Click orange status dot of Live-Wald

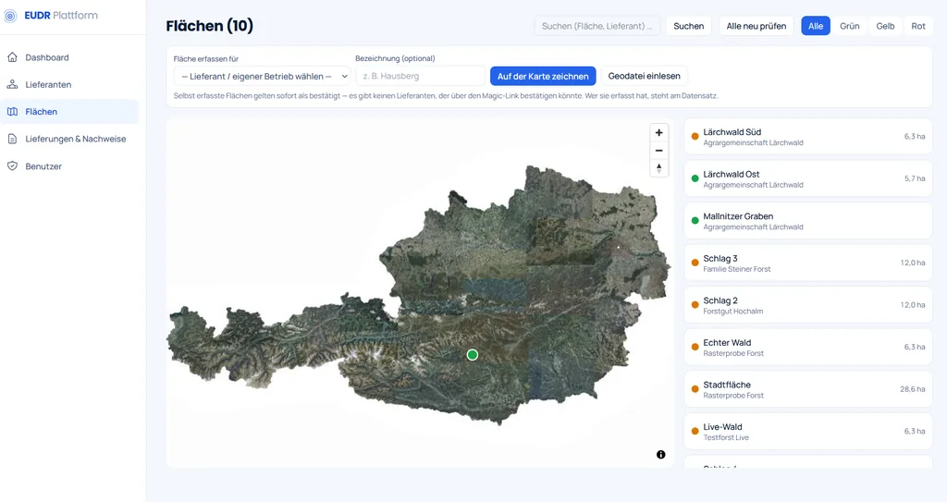tap(695, 432)
